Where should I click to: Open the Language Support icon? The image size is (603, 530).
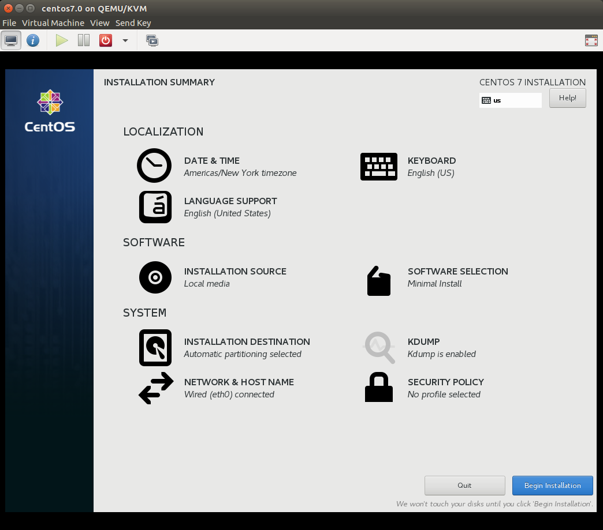pos(155,207)
